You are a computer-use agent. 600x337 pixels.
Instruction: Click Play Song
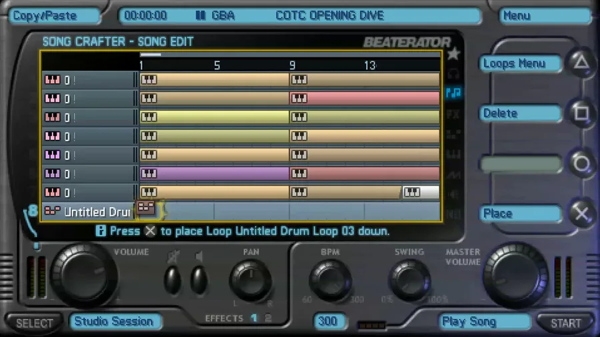[x=485, y=322]
